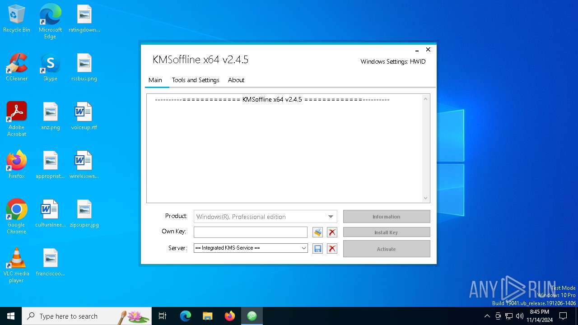Select the voiceup.rtf document
This screenshot has height=325, width=578.
point(84,116)
